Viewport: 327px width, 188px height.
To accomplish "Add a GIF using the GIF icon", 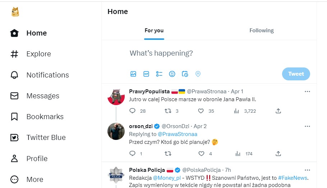I will [146, 74].
